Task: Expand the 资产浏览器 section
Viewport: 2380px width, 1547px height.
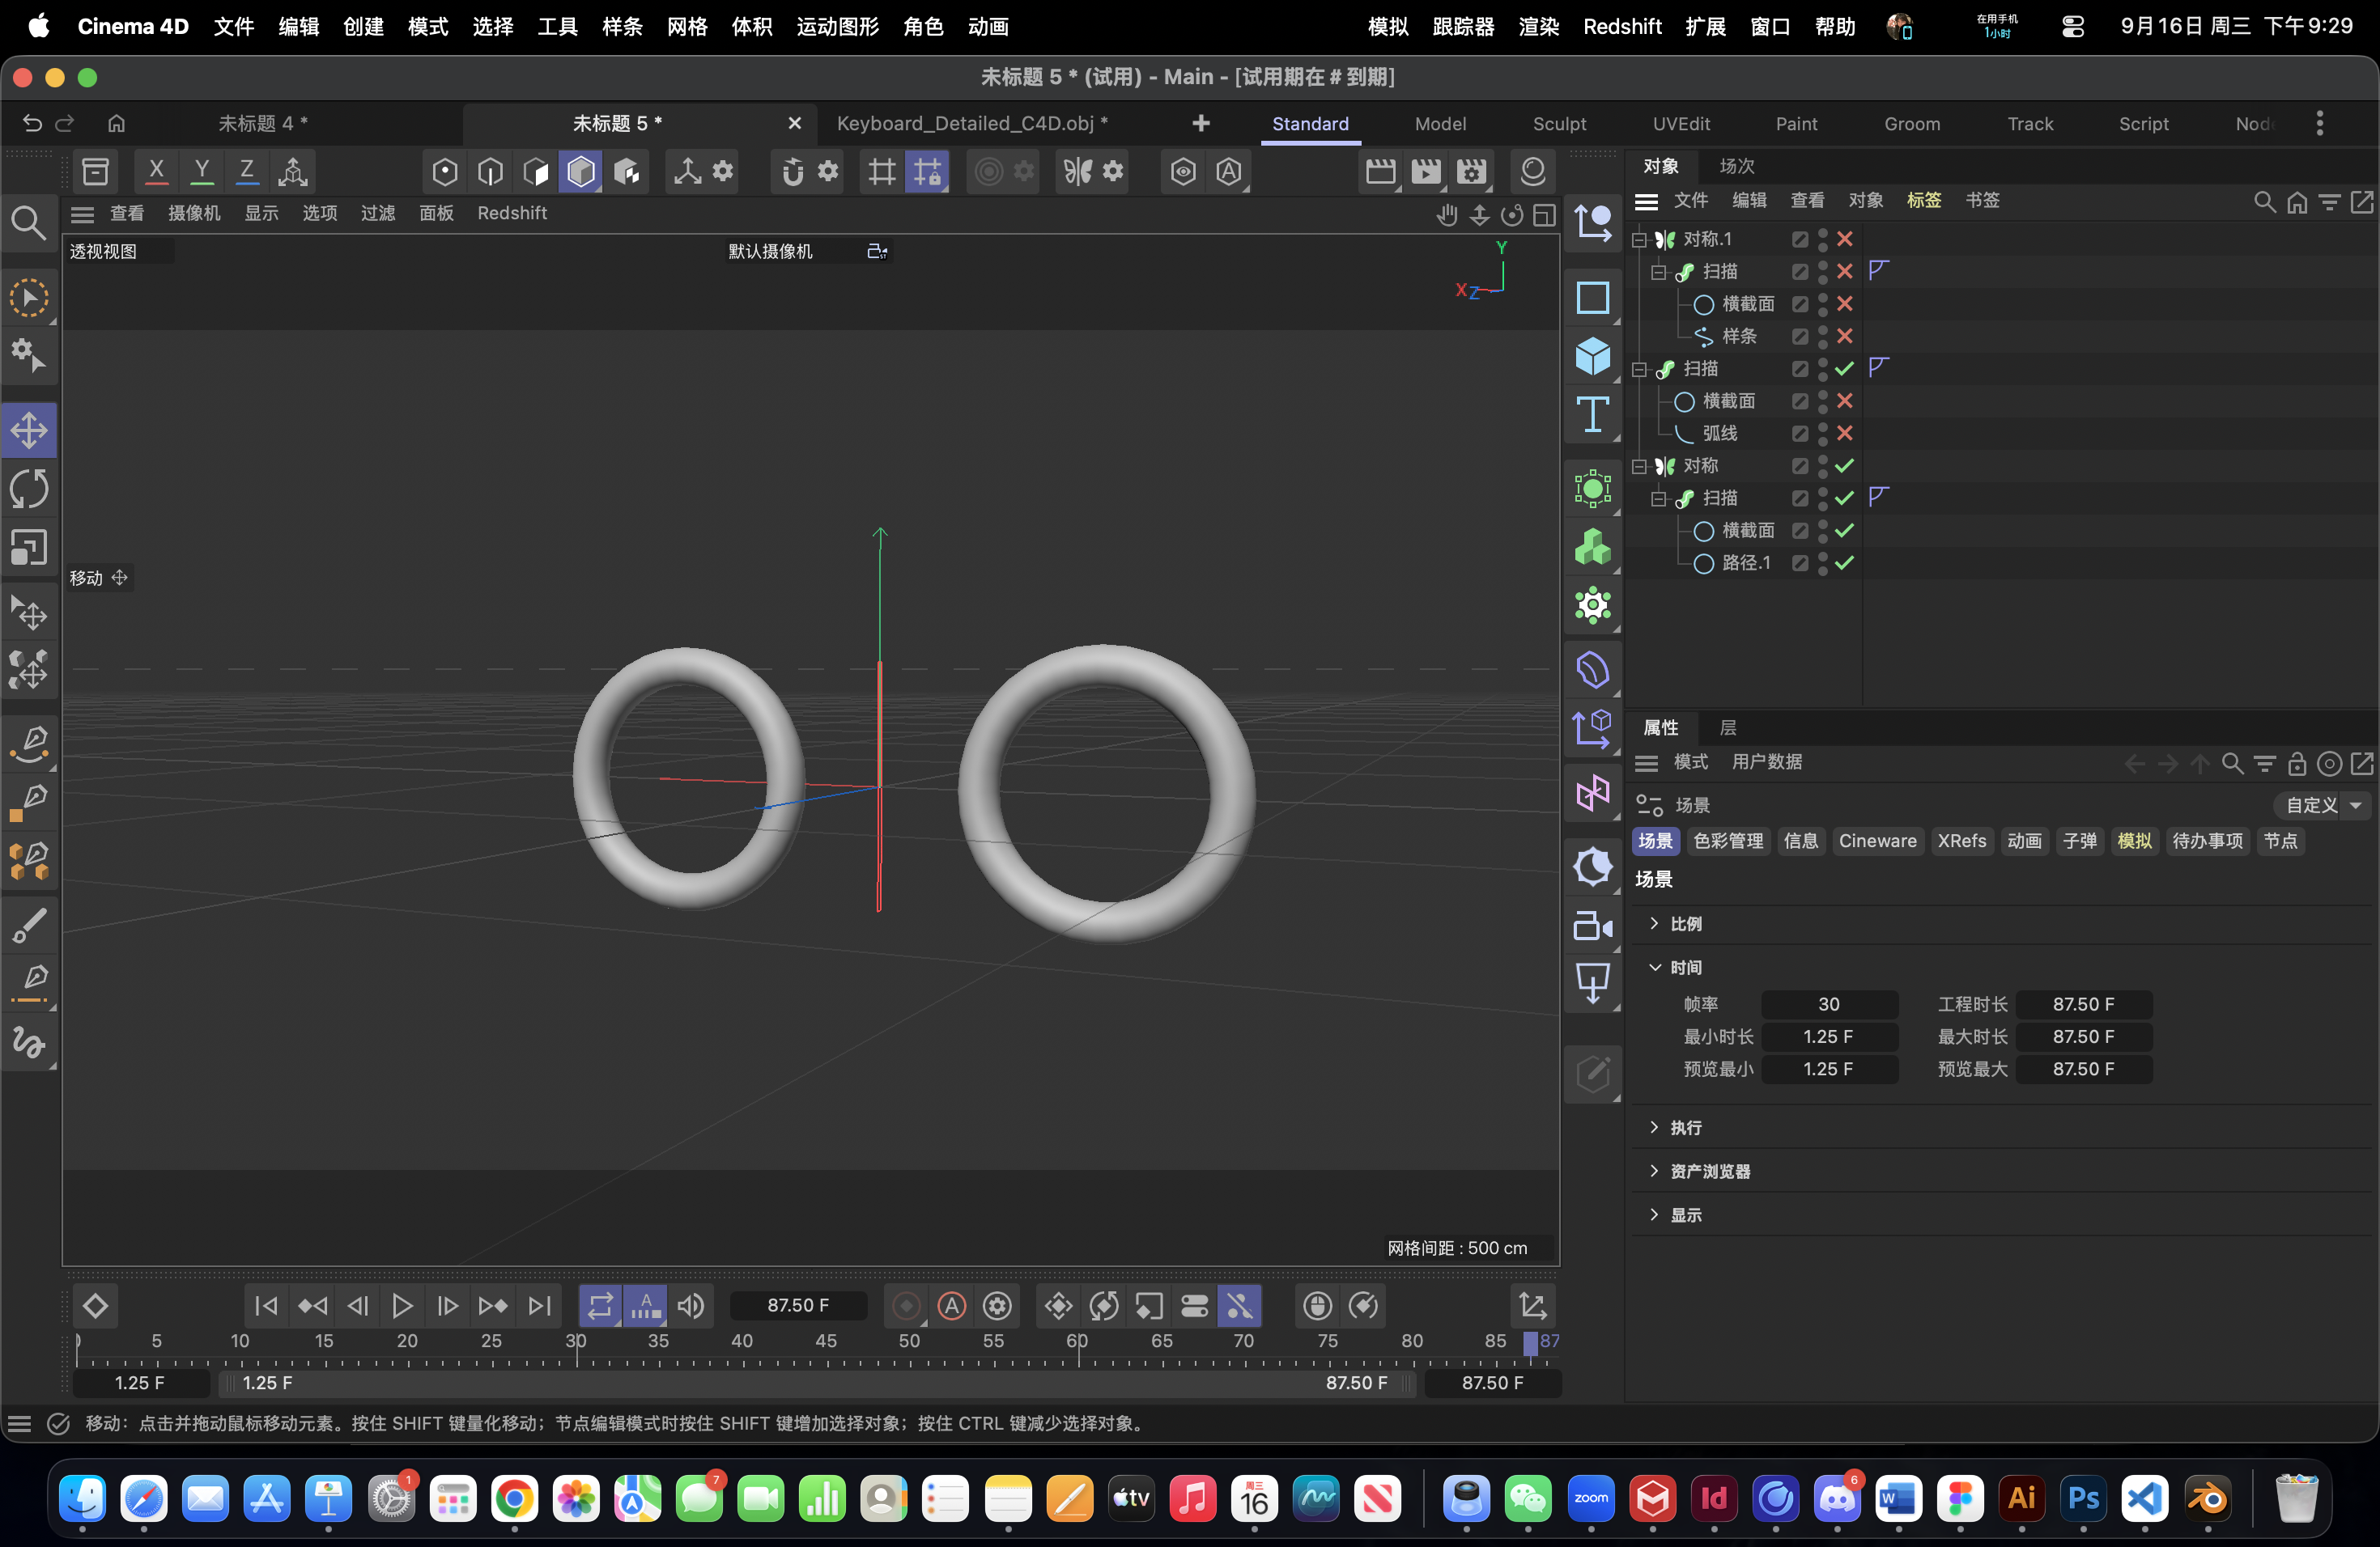Action: (1655, 1172)
